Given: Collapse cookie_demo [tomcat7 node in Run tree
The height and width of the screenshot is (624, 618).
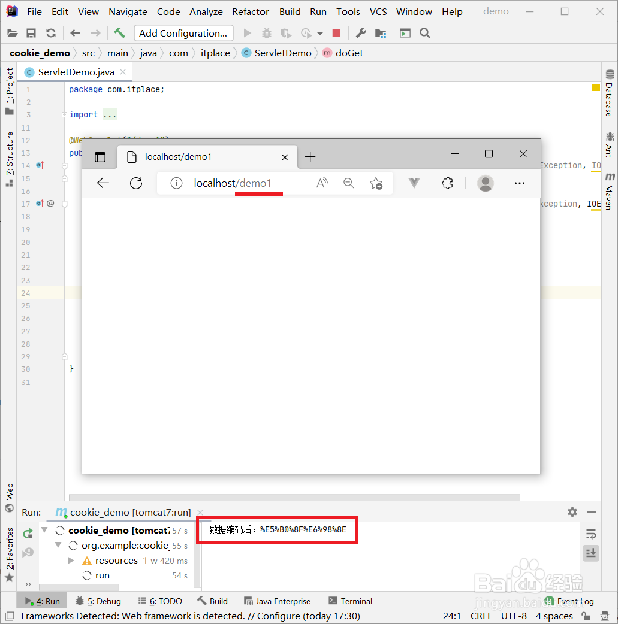Looking at the screenshot, I should (x=44, y=530).
